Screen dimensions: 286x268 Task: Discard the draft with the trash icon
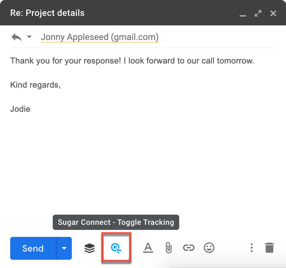(x=269, y=248)
